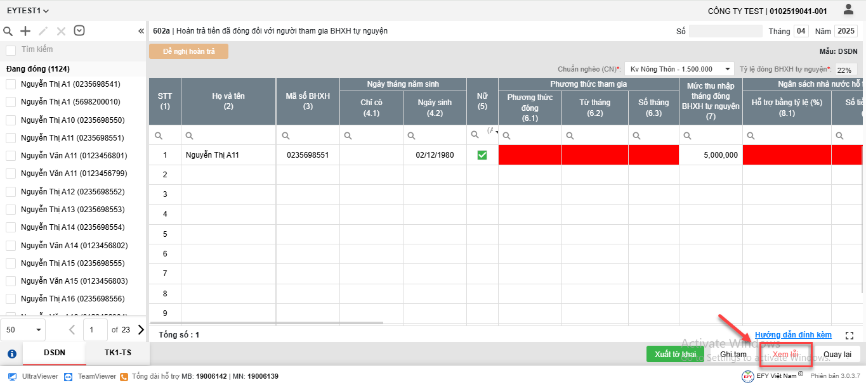The image size is (866, 385).
Task: Open the boxed down-arrow icon in sidebar toolbar
Action: click(79, 30)
